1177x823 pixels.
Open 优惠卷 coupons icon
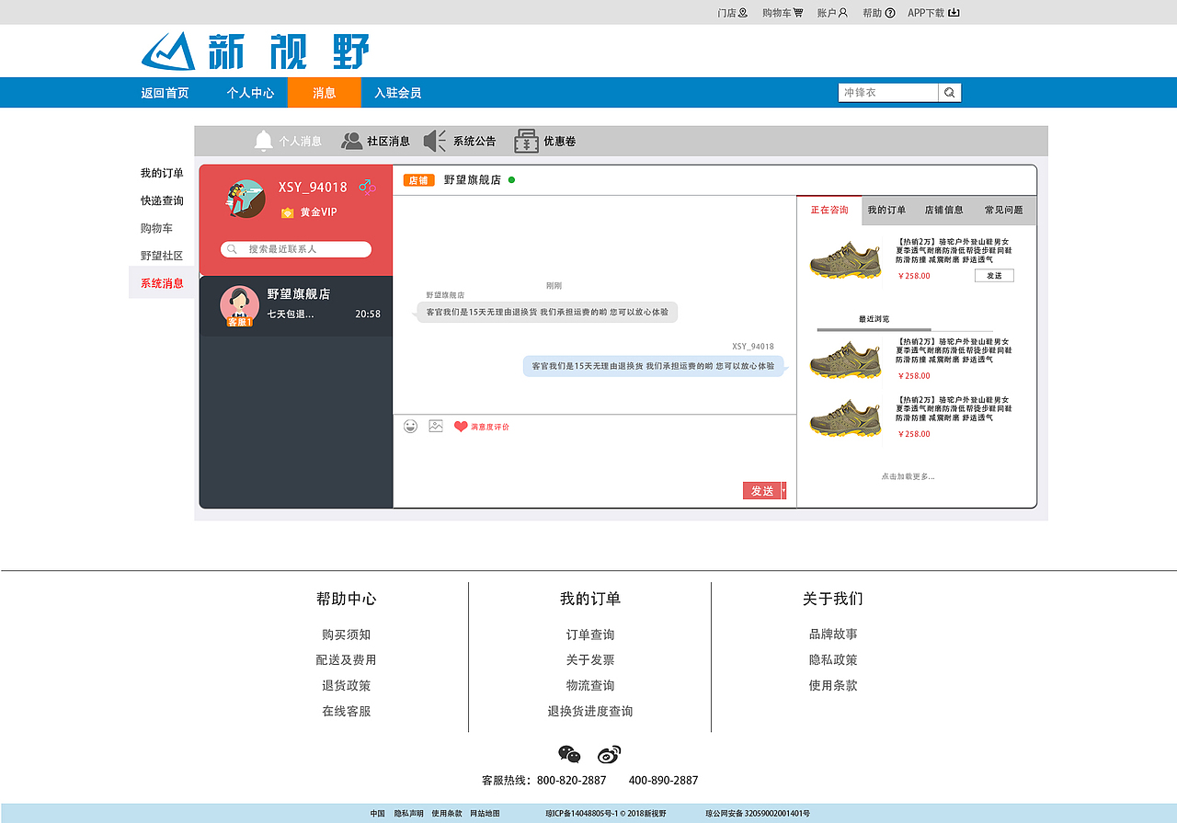click(x=526, y=141)
